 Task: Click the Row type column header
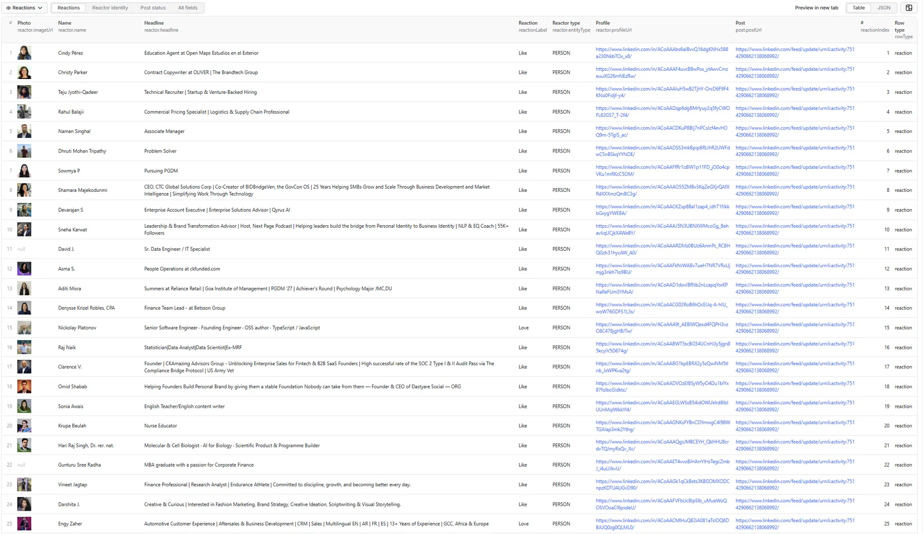pyautogui.click(x=904, y=30)
